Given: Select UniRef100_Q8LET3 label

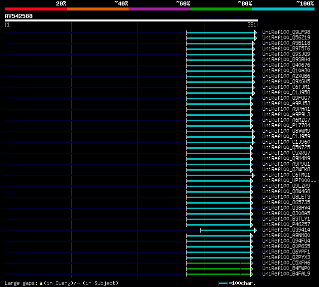Looking at the screenshot, I should [286, 197].
